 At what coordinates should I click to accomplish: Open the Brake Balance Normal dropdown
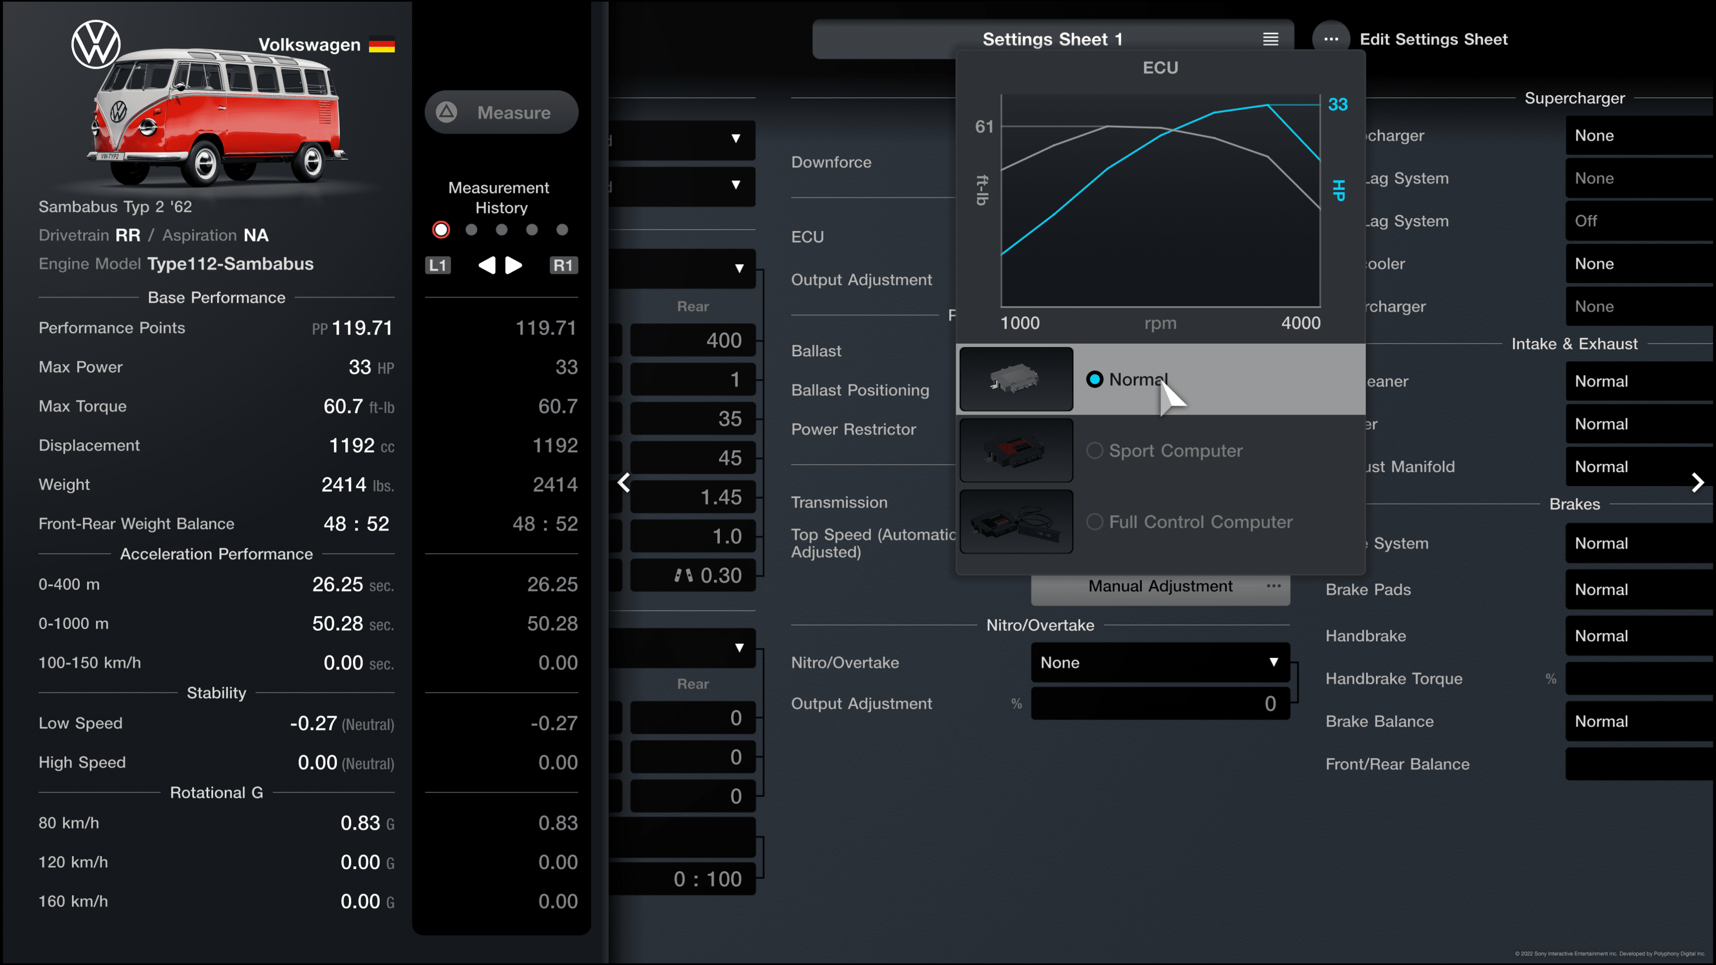[x=1640, y=721]
